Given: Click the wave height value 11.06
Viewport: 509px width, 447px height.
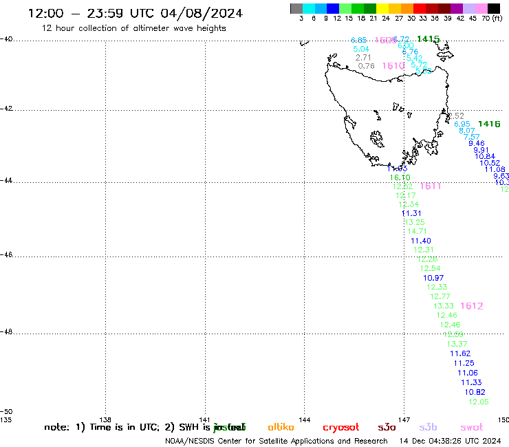Looking at the screenshot, I should coord(468,373).
